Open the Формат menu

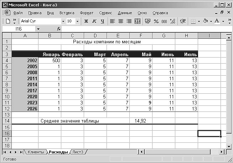click(87, 13)
